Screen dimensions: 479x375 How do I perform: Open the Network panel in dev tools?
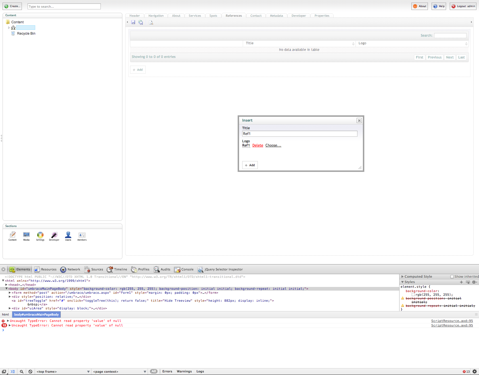click(70, 269)
